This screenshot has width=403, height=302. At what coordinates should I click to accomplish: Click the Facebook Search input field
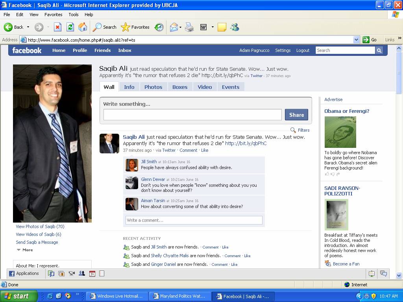coord(346,50)
